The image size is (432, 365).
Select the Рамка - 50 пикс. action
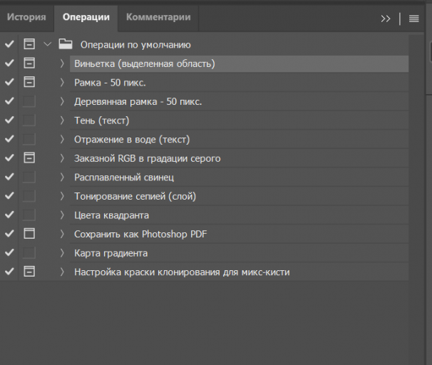pyautogui.click(x=239, y=83)
